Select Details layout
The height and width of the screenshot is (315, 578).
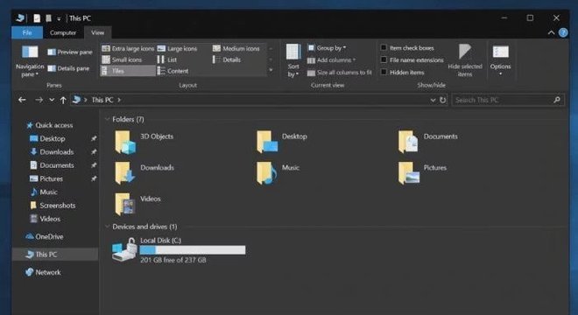227,59
